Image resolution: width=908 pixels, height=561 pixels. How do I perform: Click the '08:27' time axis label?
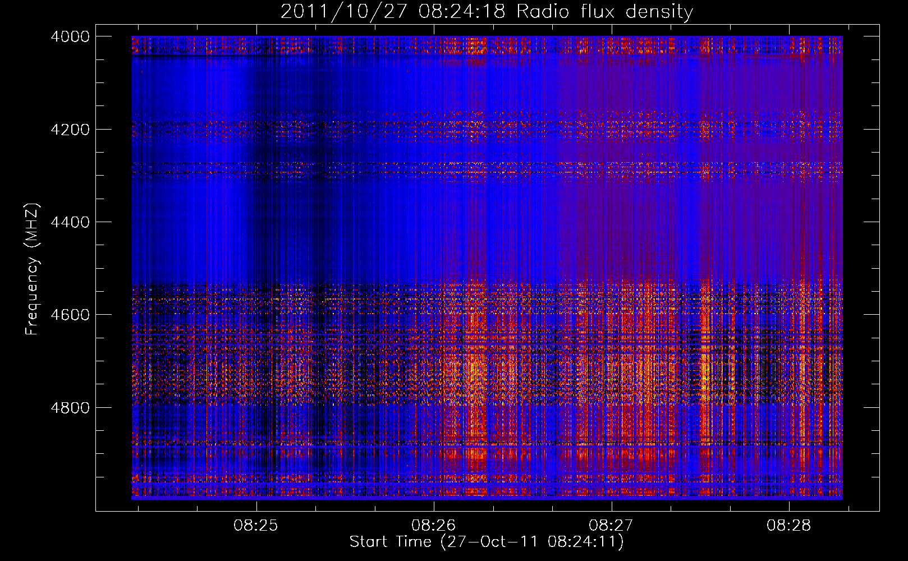(x=611, y=526)
